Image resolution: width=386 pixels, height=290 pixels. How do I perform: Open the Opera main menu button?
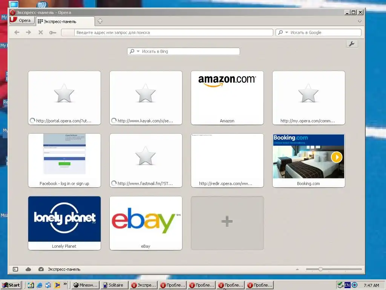21,20
